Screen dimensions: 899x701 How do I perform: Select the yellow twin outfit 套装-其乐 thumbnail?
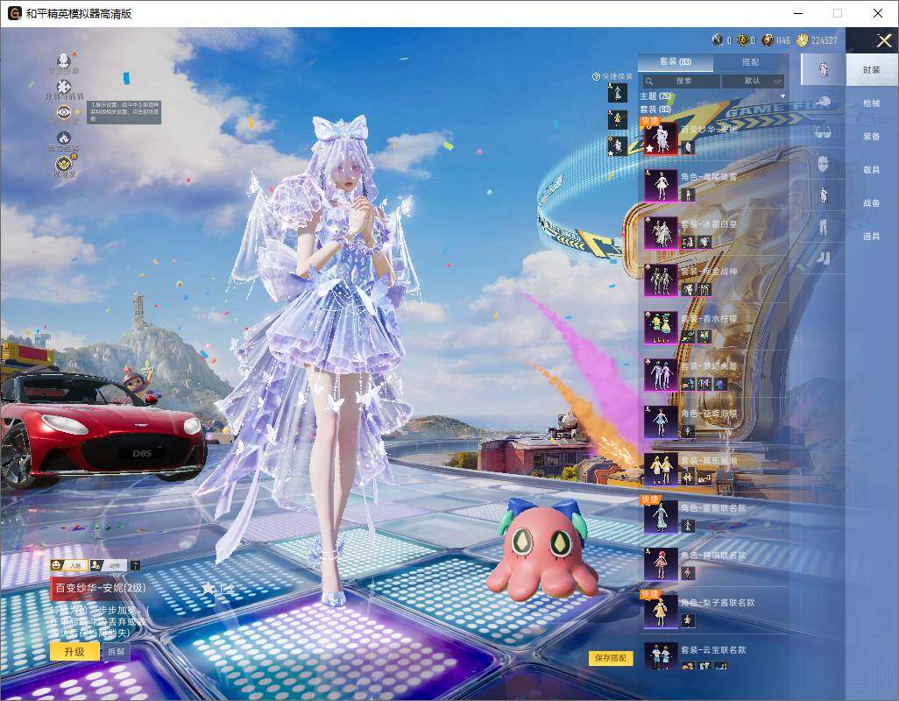tap(661, 470)
